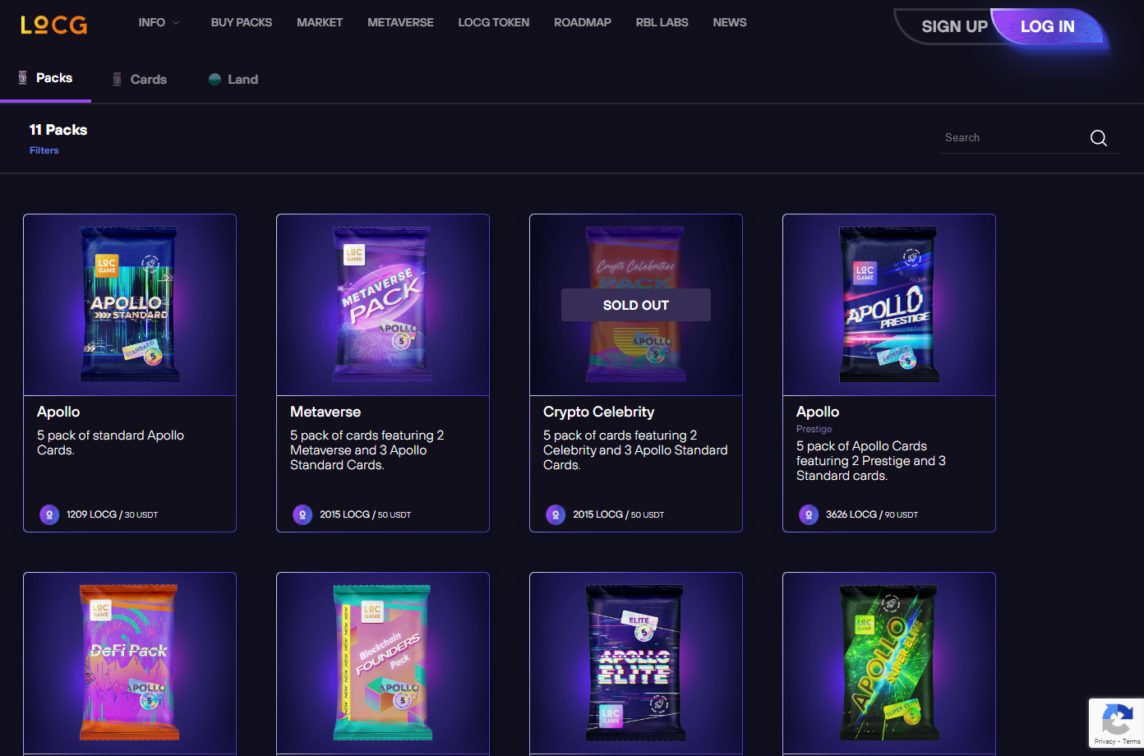Click the coin icon on Crypto Celebrity price
The width and height of the screenshot is (1144, 756).
(556, 514)
